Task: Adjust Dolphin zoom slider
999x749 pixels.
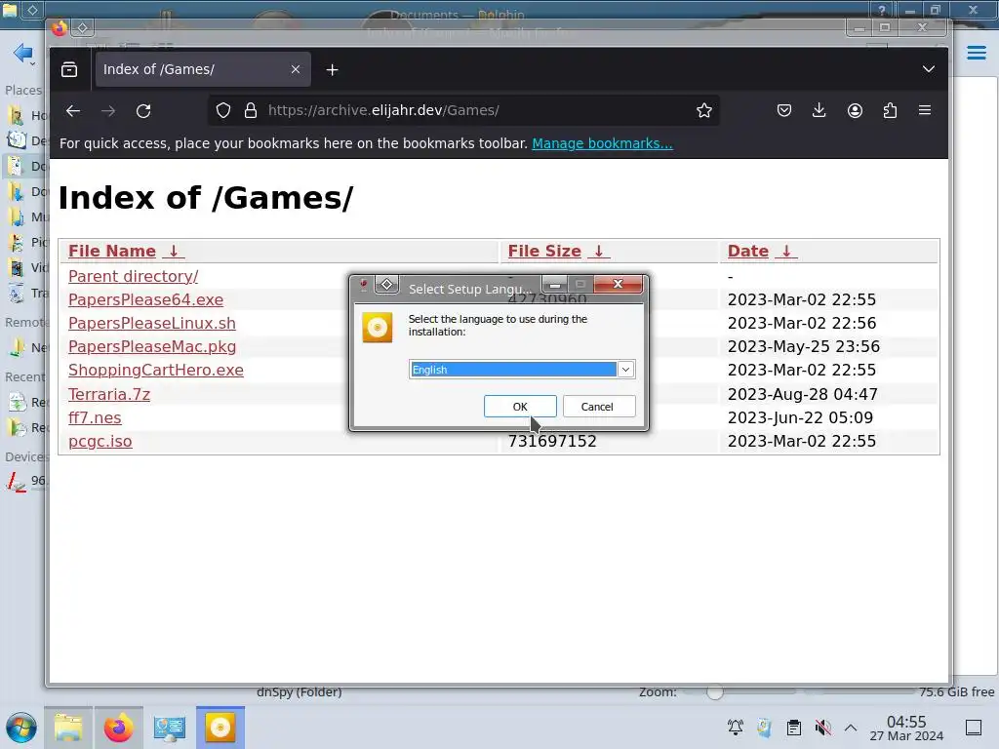Action: (x=715, y=692)
